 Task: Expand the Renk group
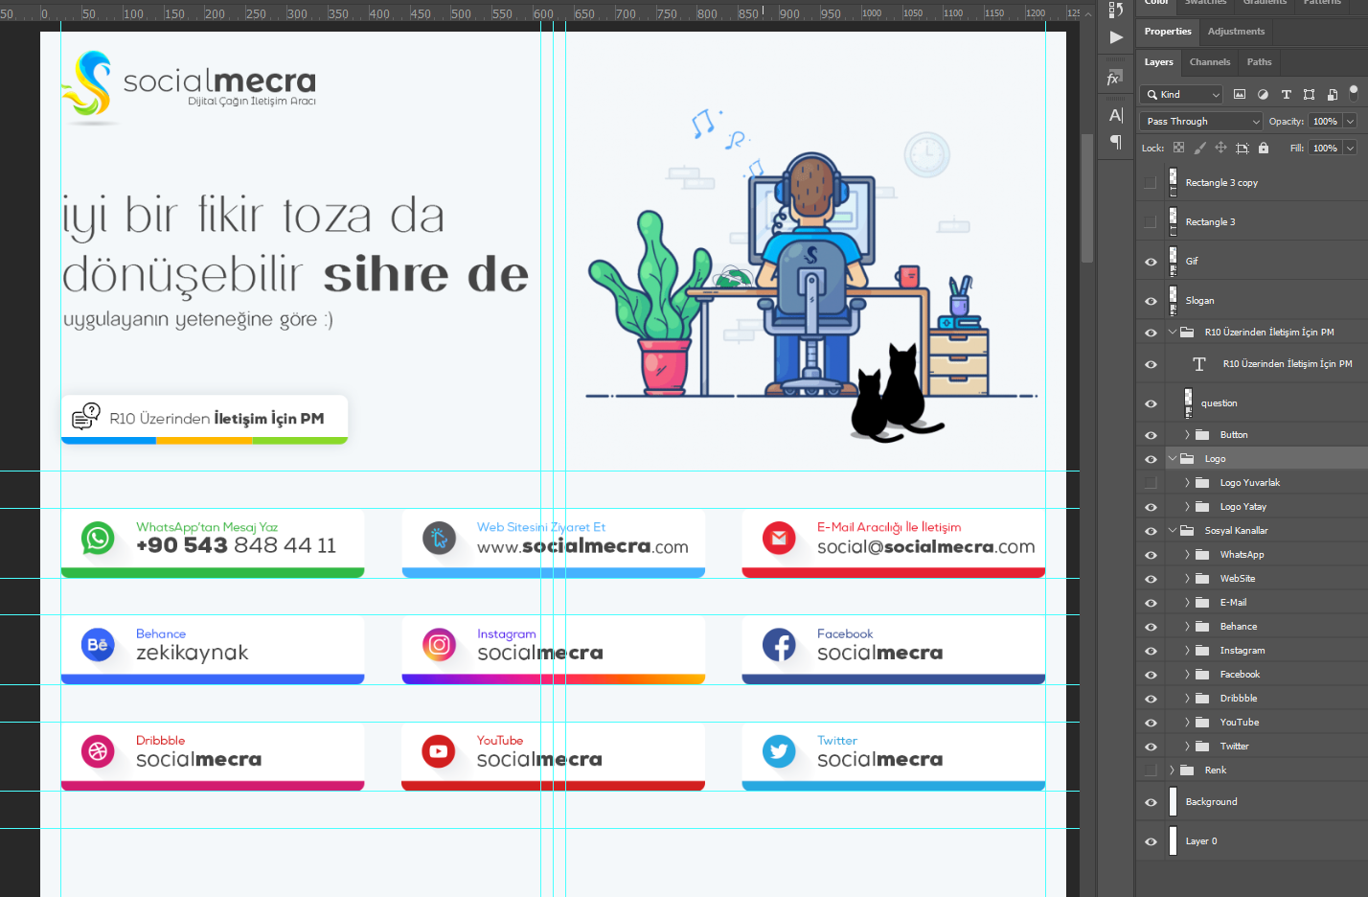(x=1172, y=770)
